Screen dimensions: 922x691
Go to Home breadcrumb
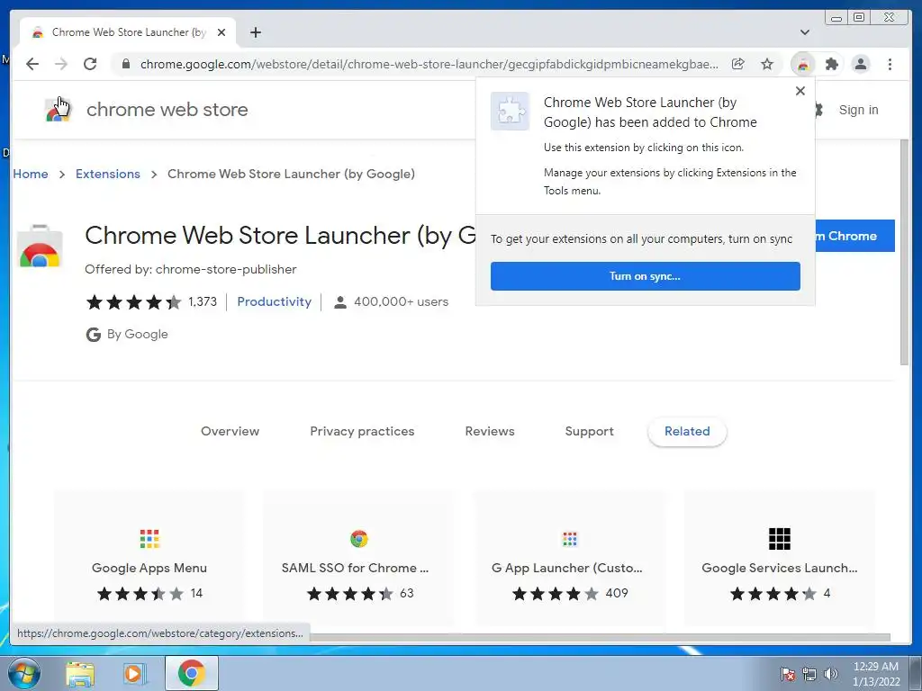tap(31, 174)
